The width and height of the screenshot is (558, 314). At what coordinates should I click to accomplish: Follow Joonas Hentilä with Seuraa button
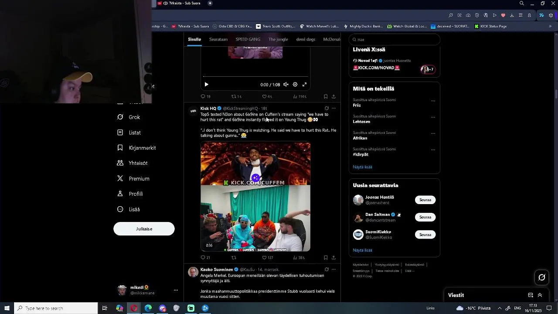click(425, 200)
